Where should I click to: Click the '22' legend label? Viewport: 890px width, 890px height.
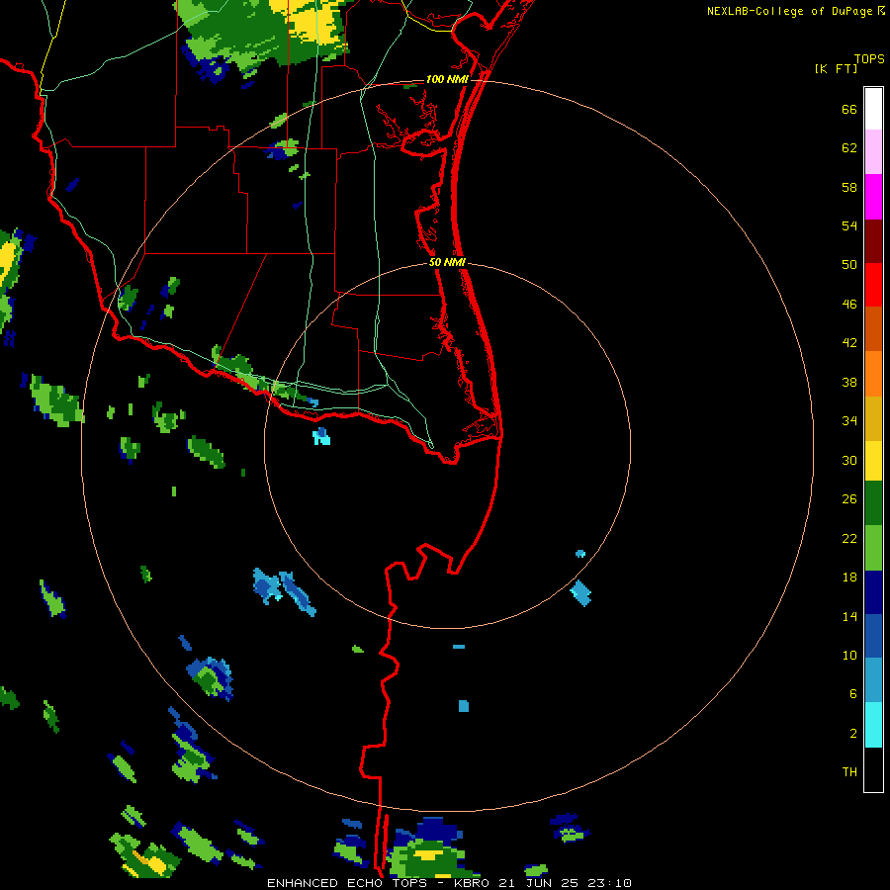(849, 538)
